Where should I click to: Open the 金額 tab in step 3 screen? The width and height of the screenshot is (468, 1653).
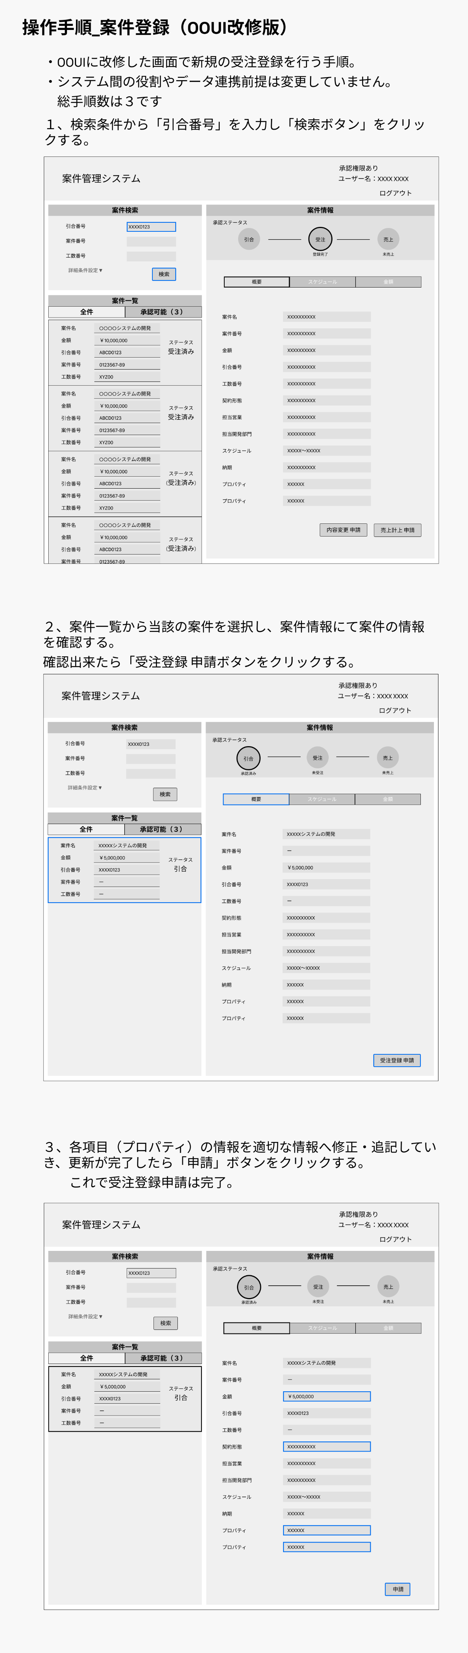388,1328
